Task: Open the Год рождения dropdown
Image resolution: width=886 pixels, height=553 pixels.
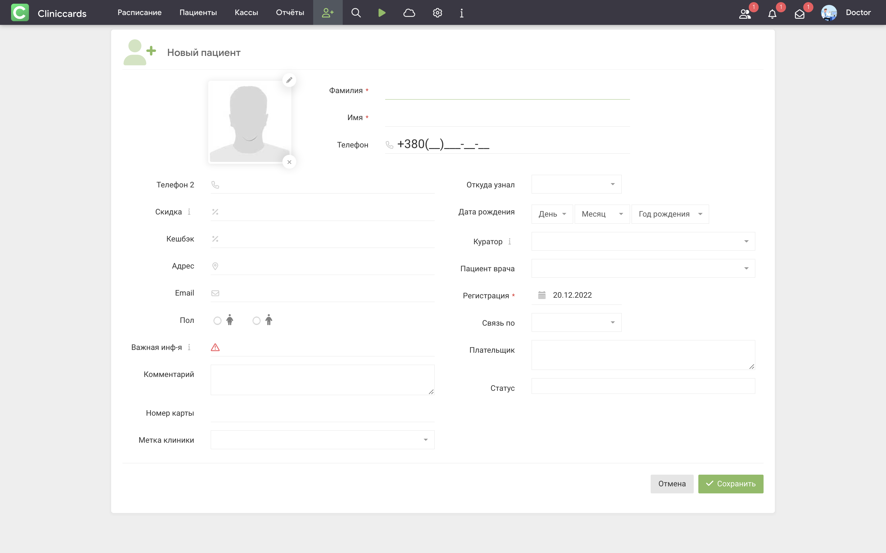Action: coord(670,214)
